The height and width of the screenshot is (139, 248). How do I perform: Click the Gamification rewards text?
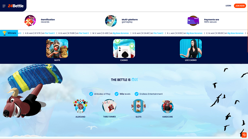(48, 21)
